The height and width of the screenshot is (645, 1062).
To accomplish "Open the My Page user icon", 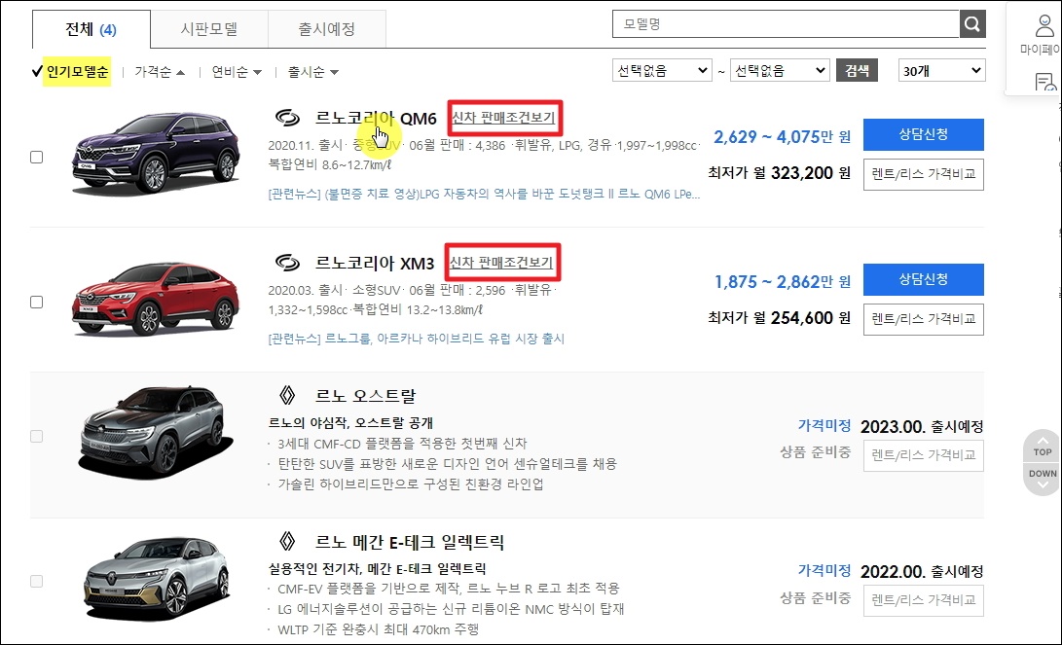I will coord(1044,26).
